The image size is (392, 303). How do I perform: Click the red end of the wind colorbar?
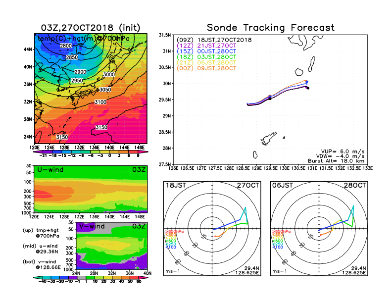140,281
